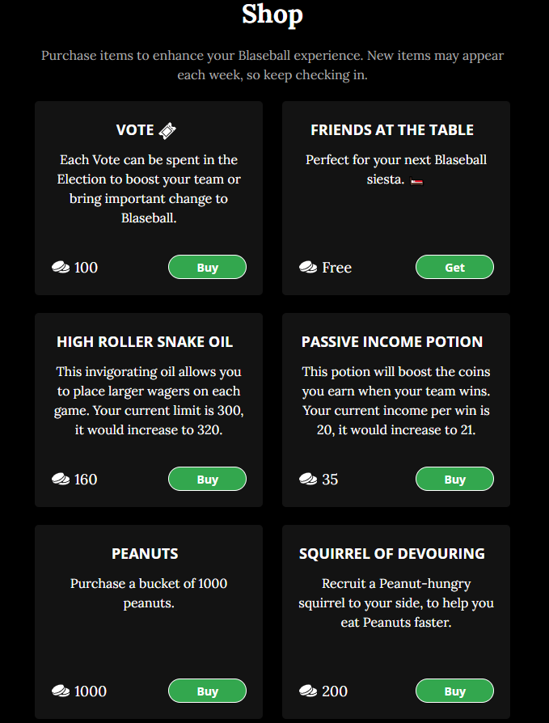Viewport: 549px width, 723px height.
Task: Click the HIGH ROLLER SNAKE OIL heading
Action: click(x=145, y=341)
